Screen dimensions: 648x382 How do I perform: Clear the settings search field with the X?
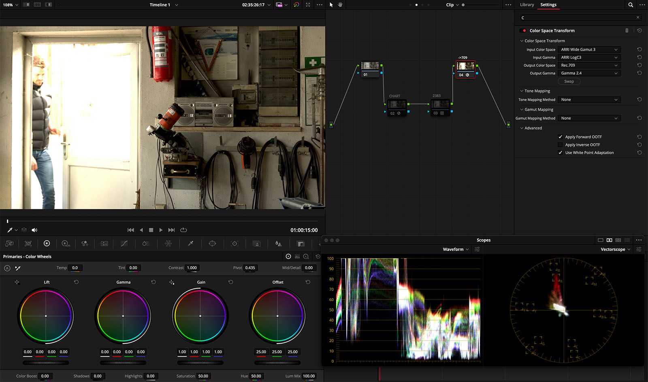637,17
